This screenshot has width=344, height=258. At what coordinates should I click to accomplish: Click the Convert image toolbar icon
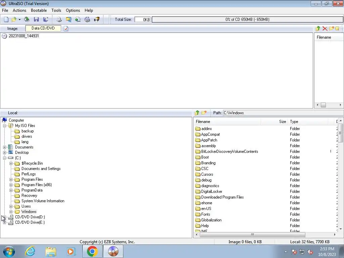coord(69,19)
